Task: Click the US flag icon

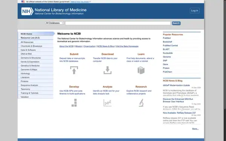Action: click(23, 2)
